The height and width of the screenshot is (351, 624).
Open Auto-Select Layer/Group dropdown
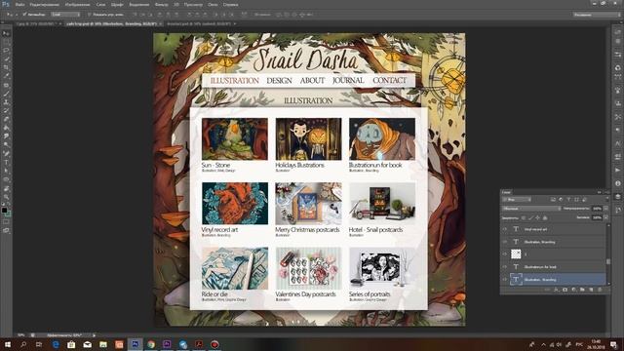(65, 15)
